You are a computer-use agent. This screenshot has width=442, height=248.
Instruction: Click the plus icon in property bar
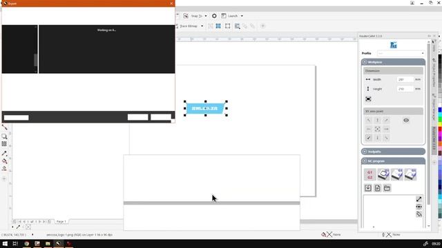point(262,26)
